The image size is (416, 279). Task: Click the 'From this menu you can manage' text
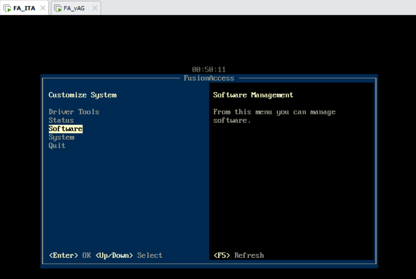click(274, 112)
